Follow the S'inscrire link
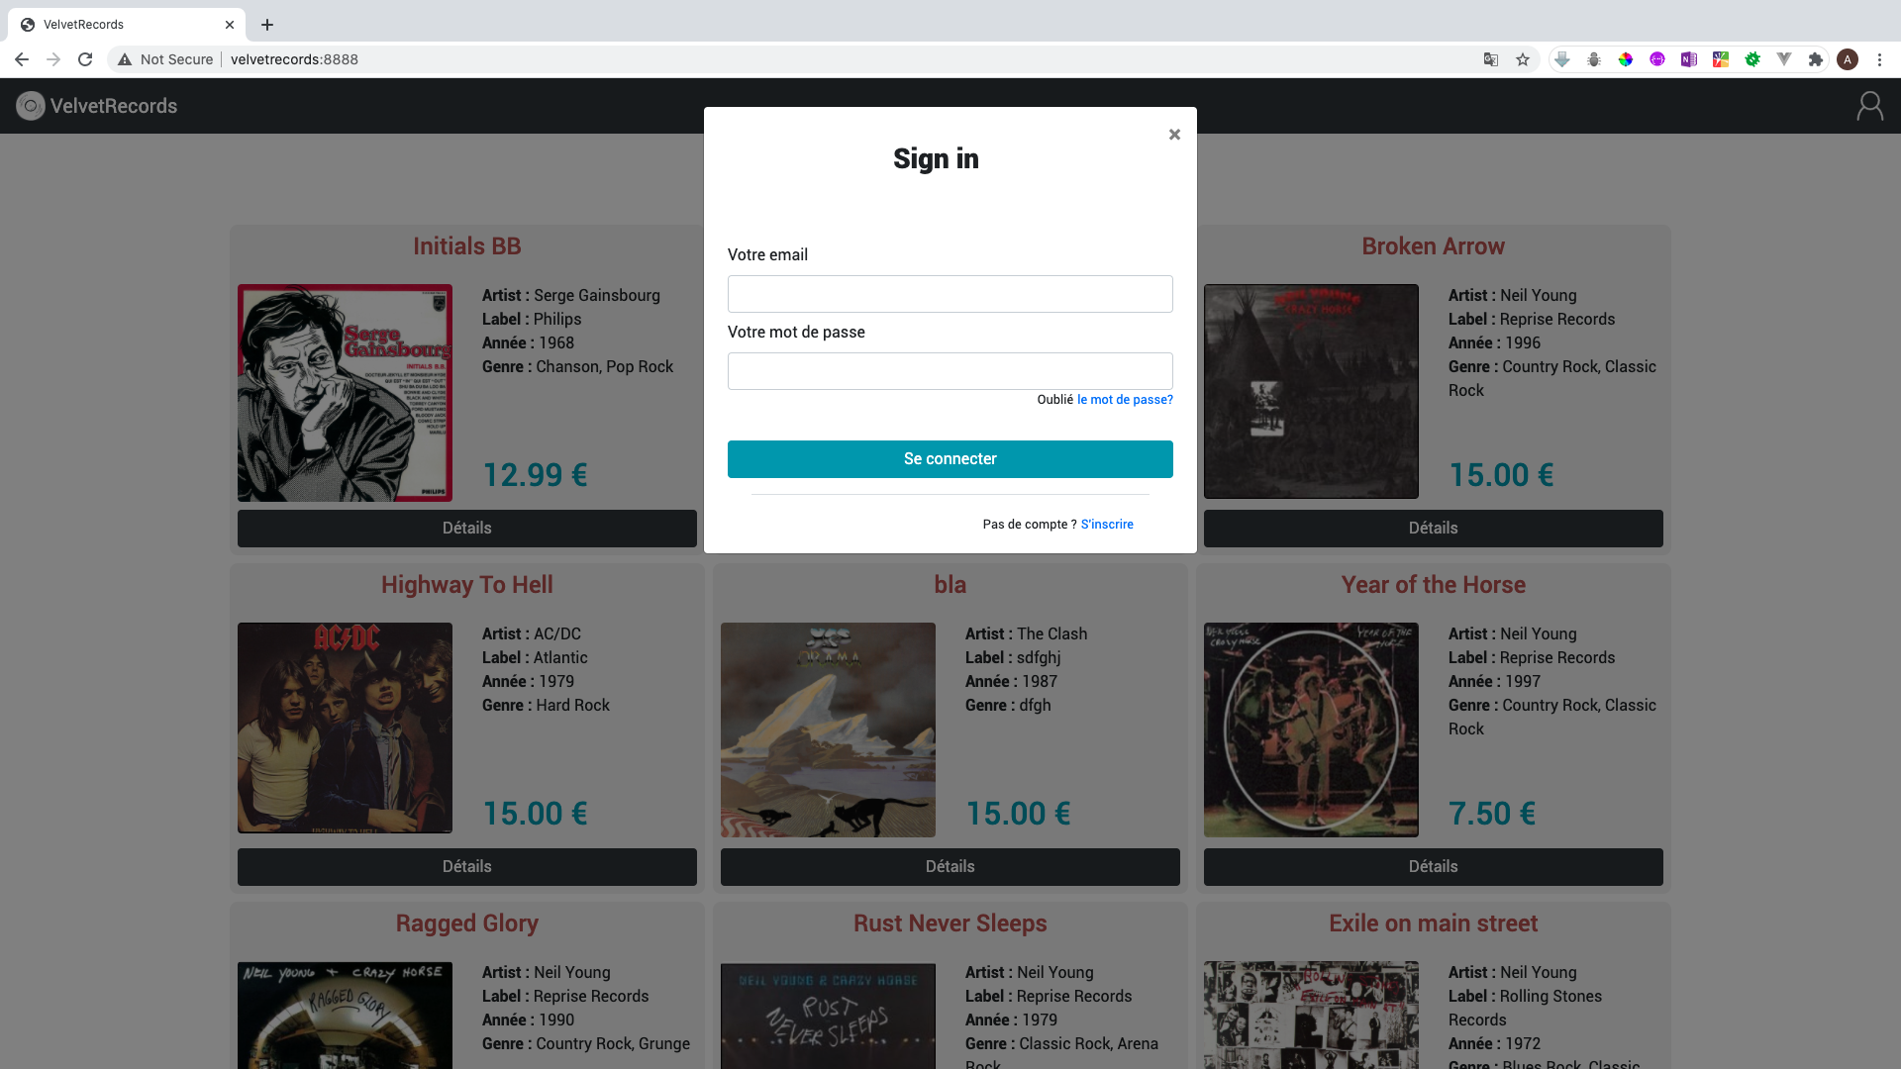 (x=1107, y=525)
